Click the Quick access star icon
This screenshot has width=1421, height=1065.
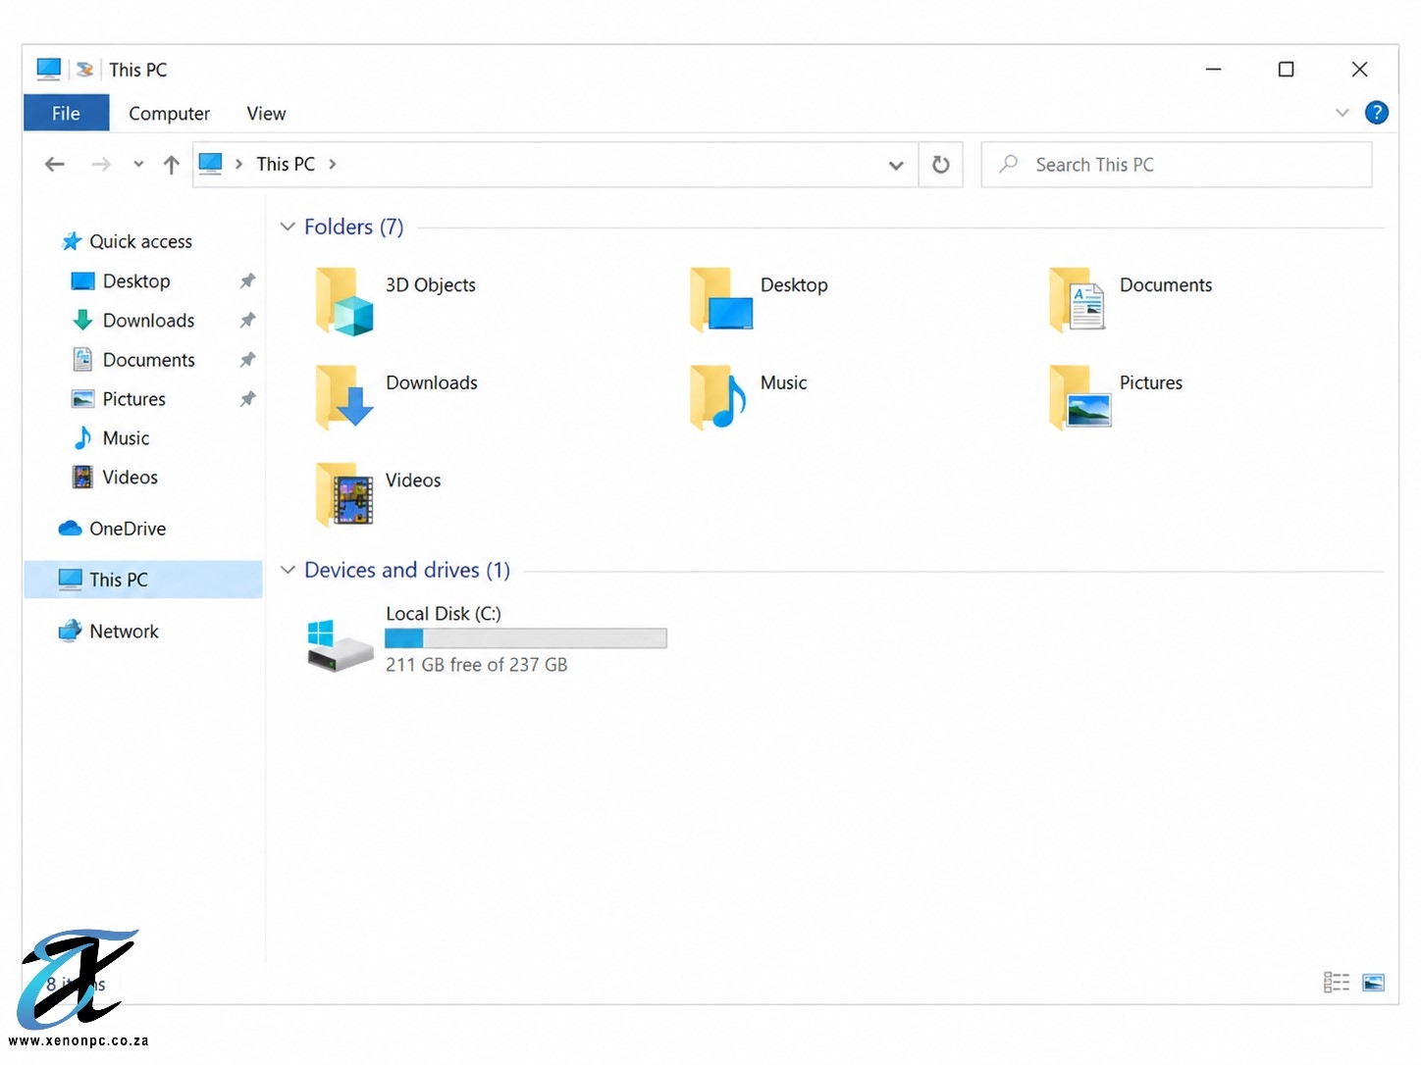tap(72, 241)
